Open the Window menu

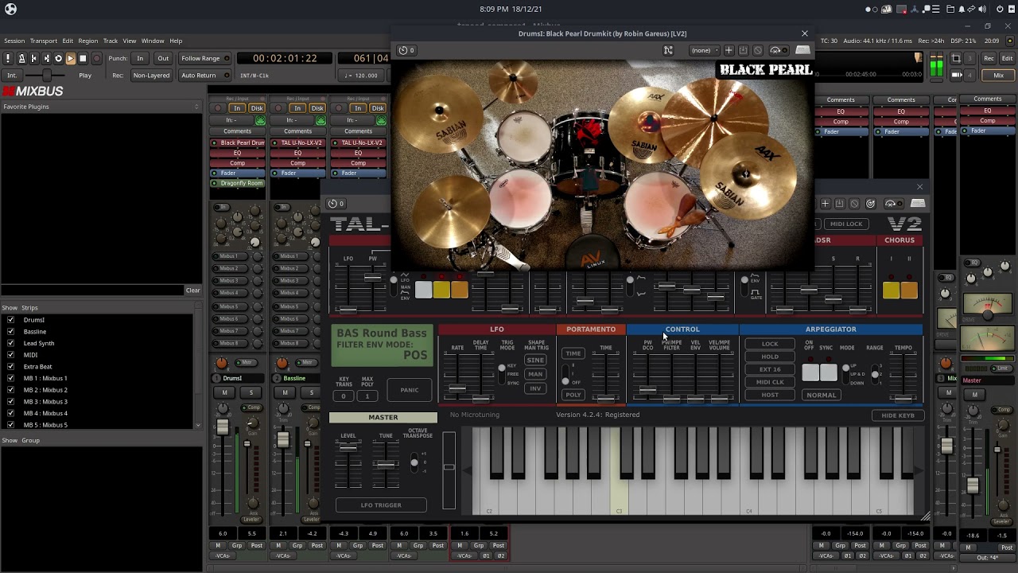[x=153, y=41]
